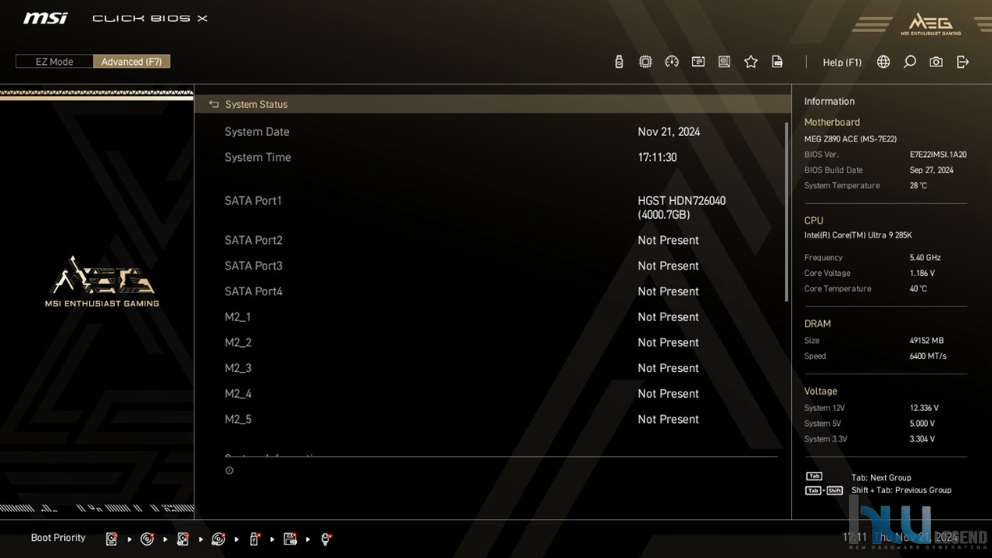Click the System Status header title

tap(256, 104)
